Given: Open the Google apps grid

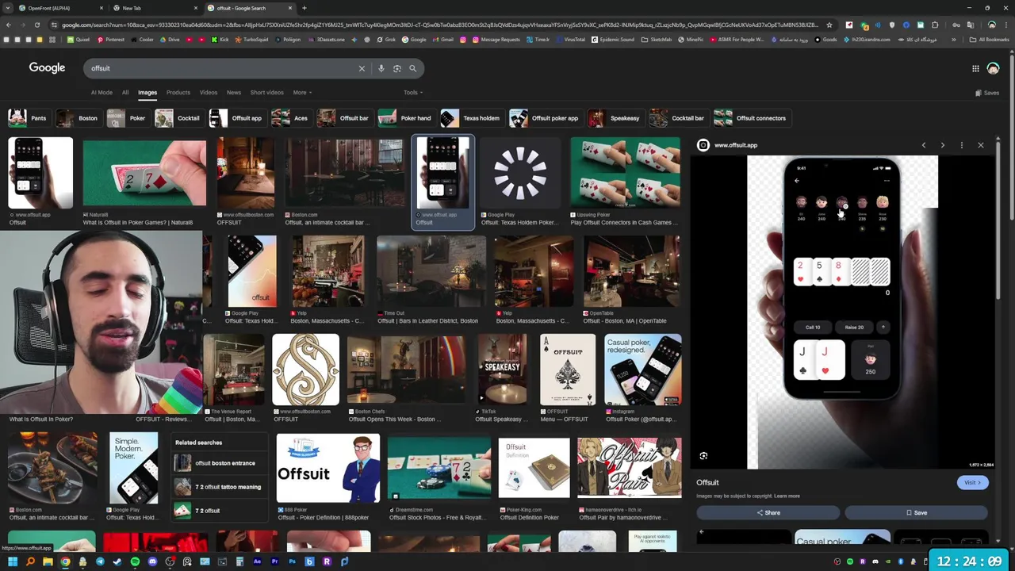Looking at the screenshot, I should (975, 68).
